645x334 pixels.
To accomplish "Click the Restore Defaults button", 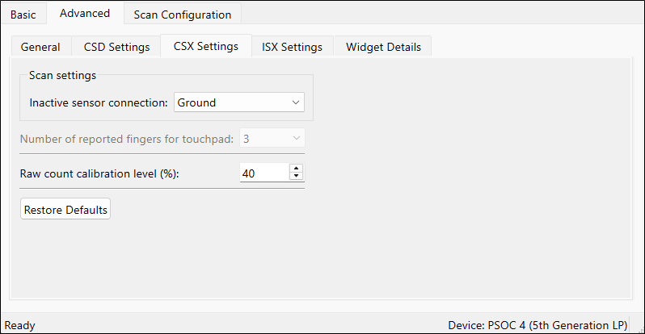I will pos(65,209).
